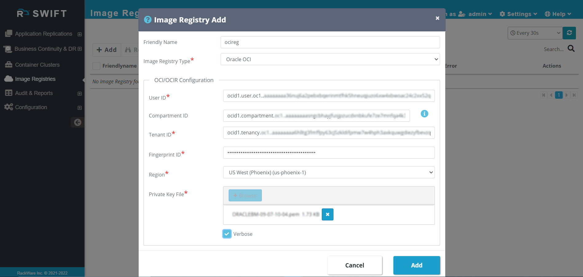Viewport: 583px width, 277px height.
Task: Select all rows via header checkbox
Action: click(x=96, y=65)
